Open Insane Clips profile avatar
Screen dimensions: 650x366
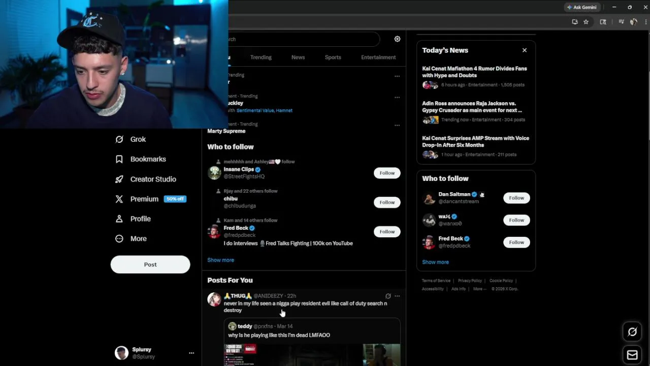tap(214, 173)
